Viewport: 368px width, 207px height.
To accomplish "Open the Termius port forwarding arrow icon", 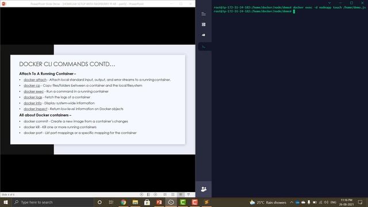I will click(204, 35).
